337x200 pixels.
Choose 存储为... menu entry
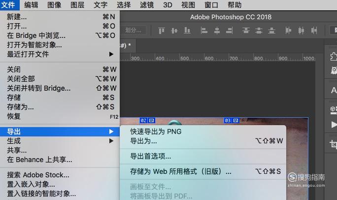pos(60,107)
